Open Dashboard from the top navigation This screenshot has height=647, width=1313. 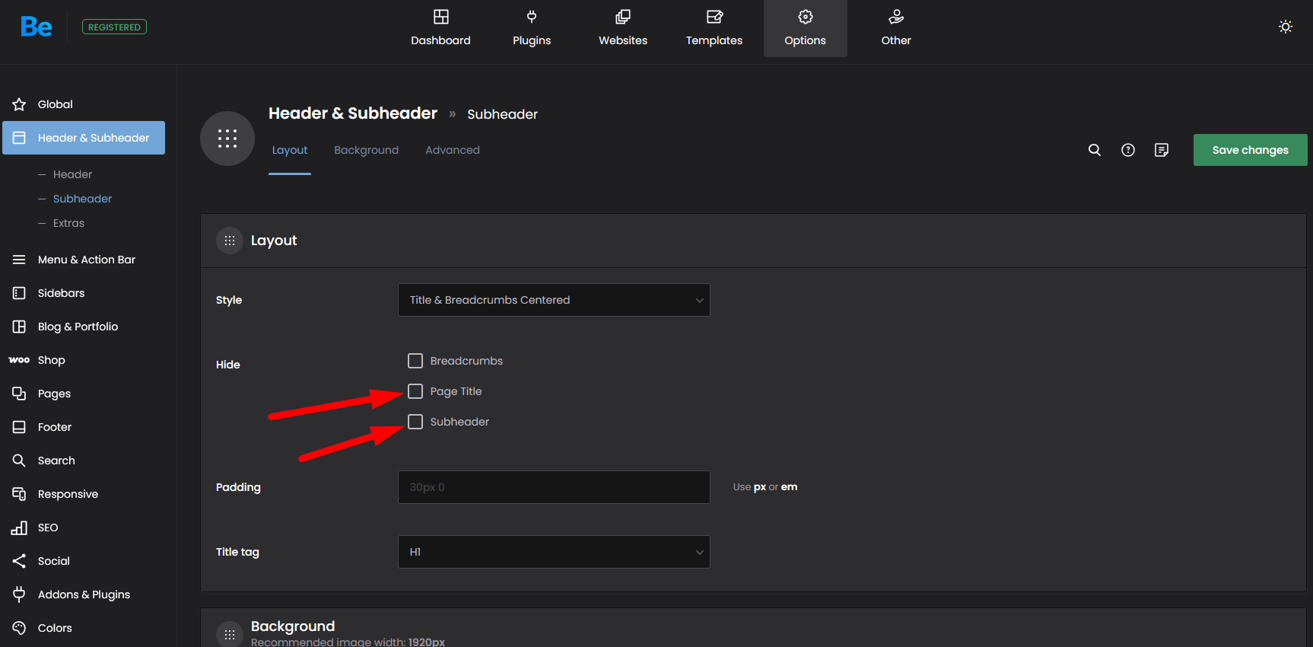click(x=440, y=28)
